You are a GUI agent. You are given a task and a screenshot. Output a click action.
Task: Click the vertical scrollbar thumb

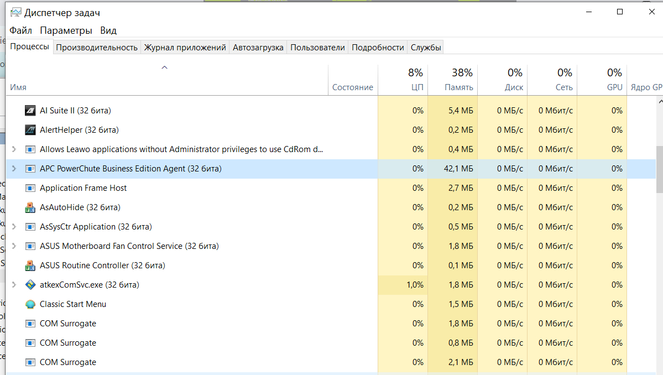pos(659,170)
